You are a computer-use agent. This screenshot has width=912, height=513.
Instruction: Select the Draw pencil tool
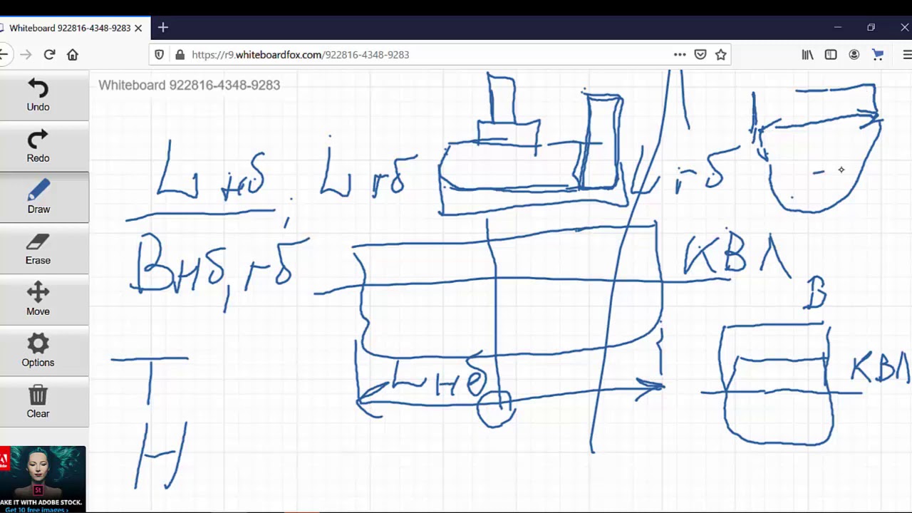[x=38, y=197]
